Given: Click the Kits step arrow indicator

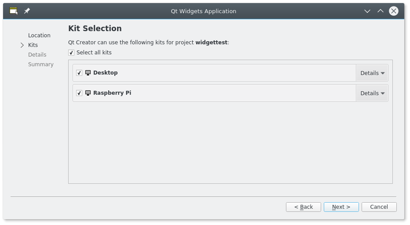Looking at the screenshot, I should tap(22, 45).
